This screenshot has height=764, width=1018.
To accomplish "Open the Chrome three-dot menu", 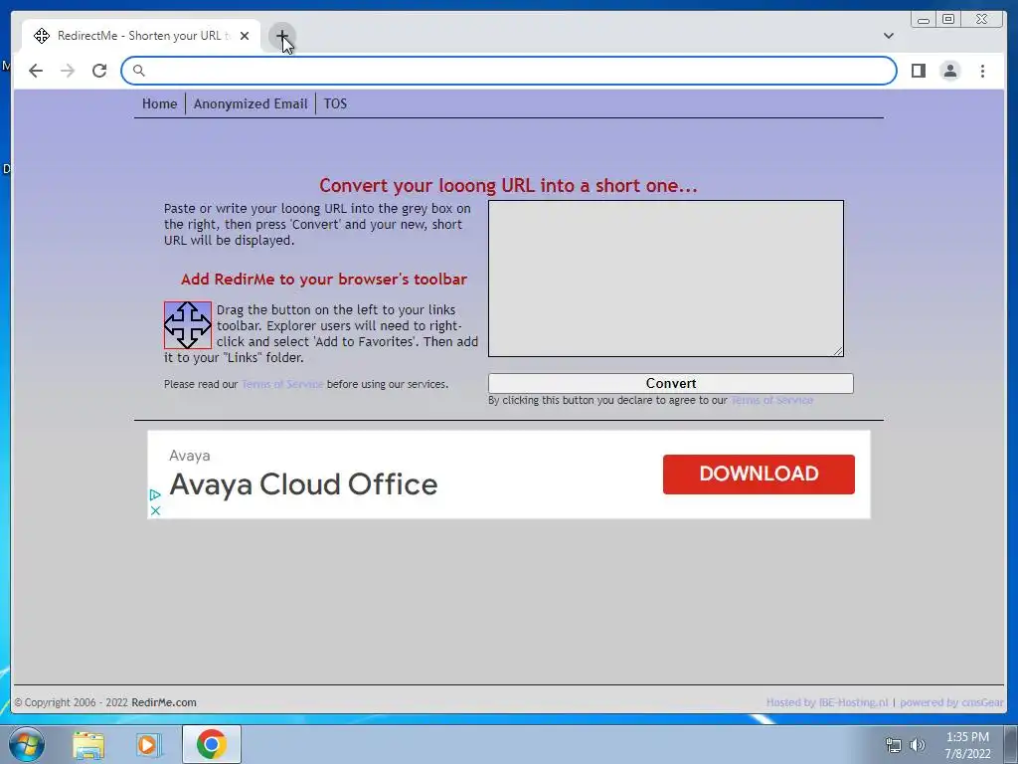I will point(982,71).
